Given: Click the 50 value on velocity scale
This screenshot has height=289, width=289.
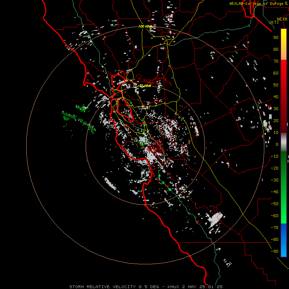Looking at the screenshot, I should pyautogui.click(x=276, y=85).
